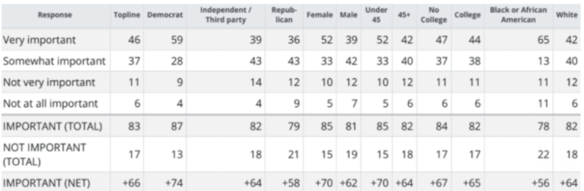Click the Somewhat important row label

point(54,62)
